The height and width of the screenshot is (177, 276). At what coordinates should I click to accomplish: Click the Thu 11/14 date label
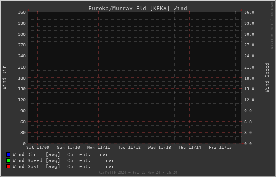pos(190,147)
